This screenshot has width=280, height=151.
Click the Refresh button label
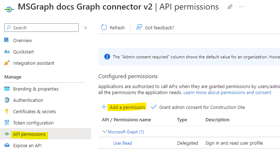(x=117, y=28)
